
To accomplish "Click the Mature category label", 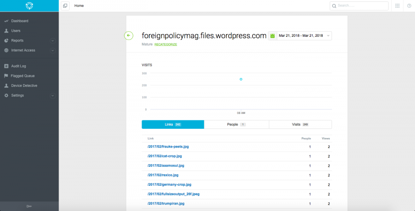I will coord(147,44).
